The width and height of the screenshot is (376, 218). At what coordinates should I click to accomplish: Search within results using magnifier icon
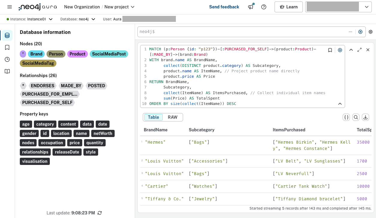356,117
